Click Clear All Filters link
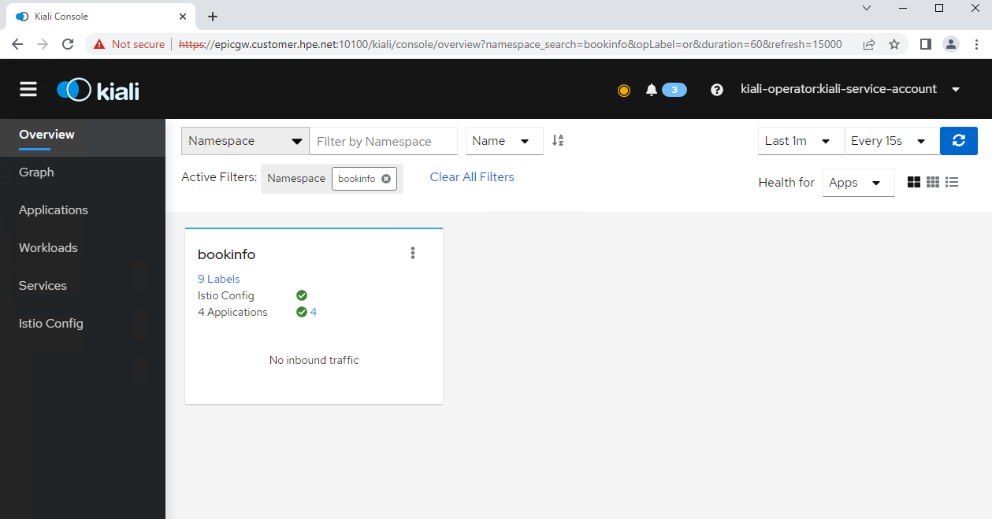 pyautogui.click(x=472, y=177)
